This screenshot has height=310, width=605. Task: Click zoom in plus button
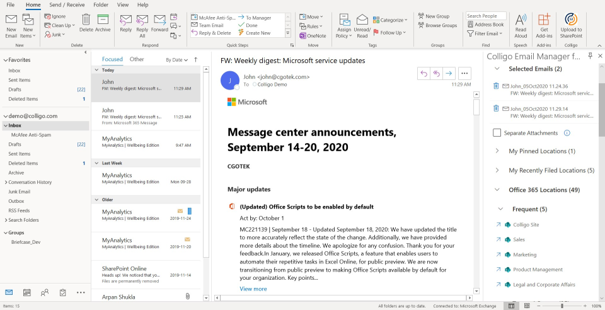pos(585,306)
